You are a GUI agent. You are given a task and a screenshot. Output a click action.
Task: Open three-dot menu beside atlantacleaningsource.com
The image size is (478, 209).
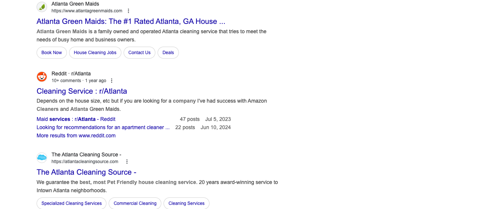[x=127, y=162]
